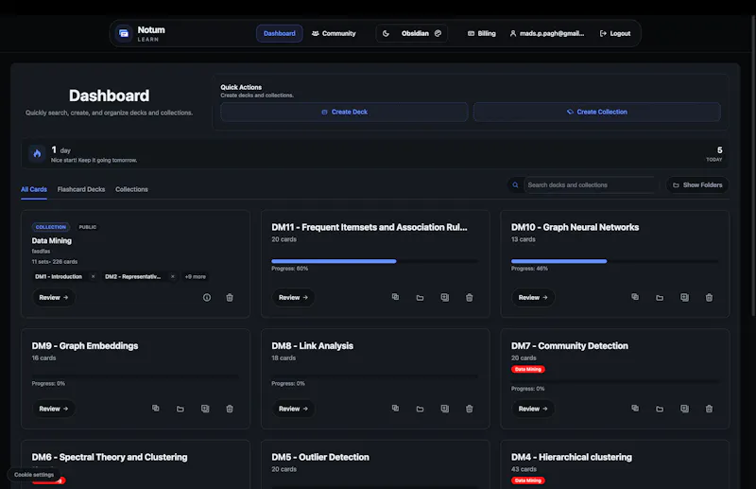Delete the DM9 deck
Viewport: 756px width, 489px height.
point(230,409)
